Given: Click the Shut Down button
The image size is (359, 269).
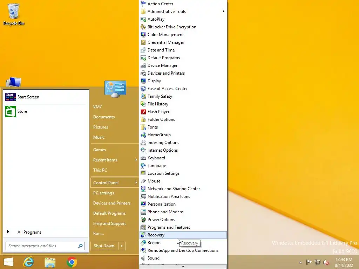Looking at the screenshot, I should pyautogui.click(x=104, y=246).
